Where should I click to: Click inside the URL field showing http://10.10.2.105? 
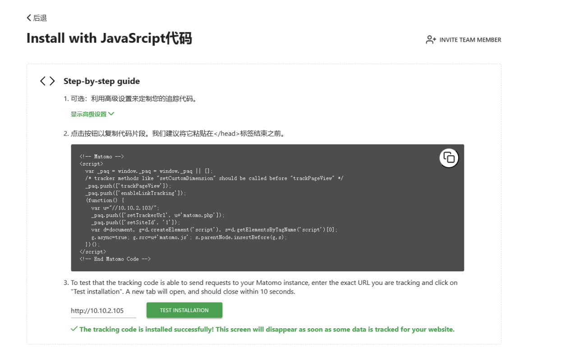pos(97,311)
